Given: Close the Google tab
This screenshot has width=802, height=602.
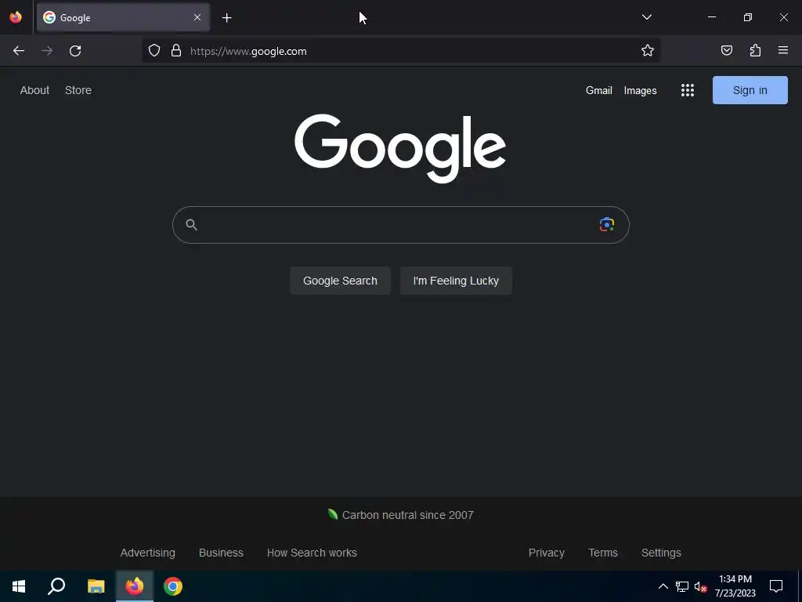Looking at the screenshot, I should coord(197,17).
